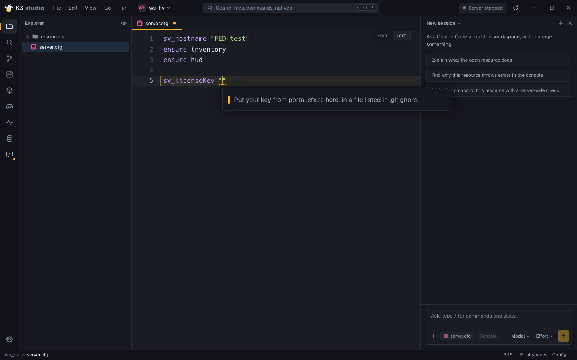577x360 pixels.
Task: Start a new session with plus icon
Action: pyautogui.click(x=561, y=23)
